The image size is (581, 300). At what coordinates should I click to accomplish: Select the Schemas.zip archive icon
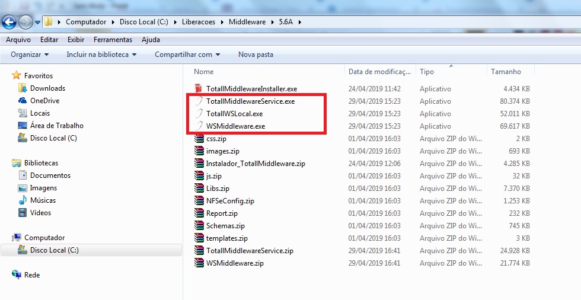click(199, 225)
